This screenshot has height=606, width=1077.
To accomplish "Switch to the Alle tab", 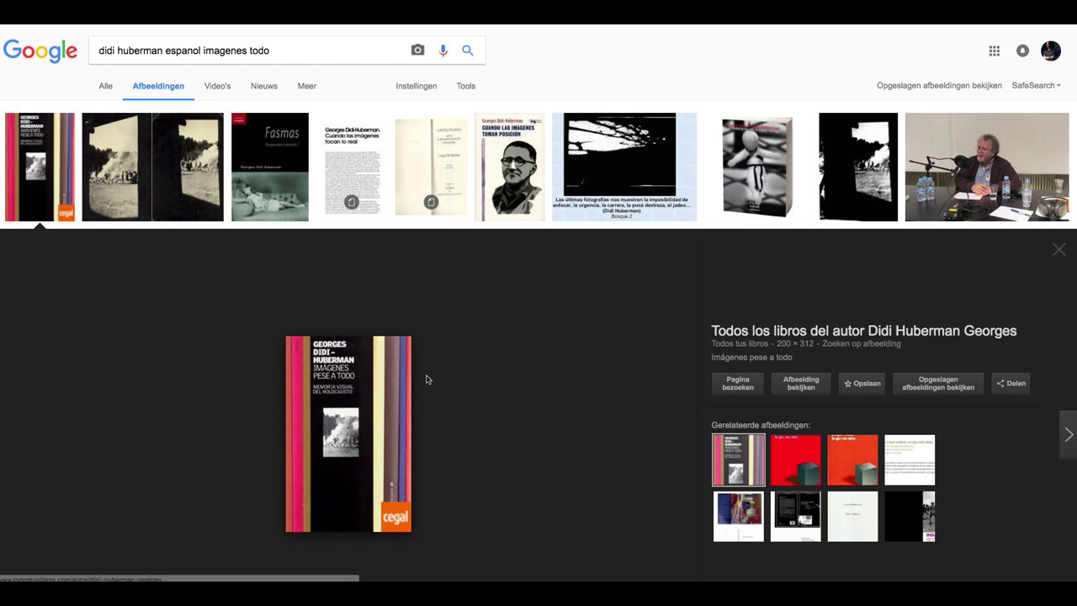I will coord(105,86).
